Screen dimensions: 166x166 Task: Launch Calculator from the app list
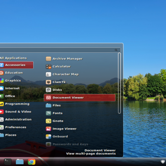point(58,66)
